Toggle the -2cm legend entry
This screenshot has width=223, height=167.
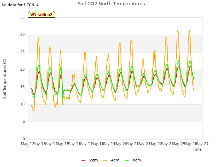point(90,160)
